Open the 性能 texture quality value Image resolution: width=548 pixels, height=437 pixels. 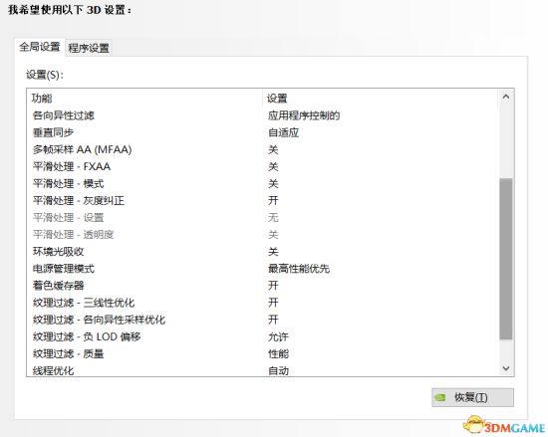point(278,353)
